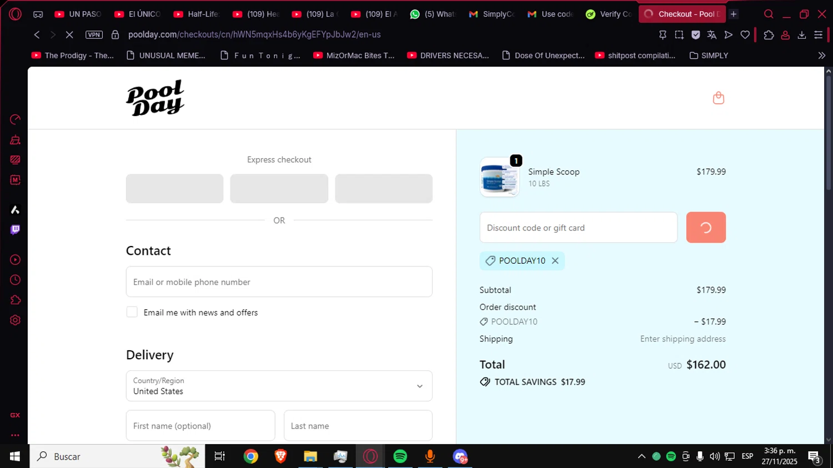833x468 pixels.
Task: Open the SIMPLY bookmarks folder
Action: point(709,56)
